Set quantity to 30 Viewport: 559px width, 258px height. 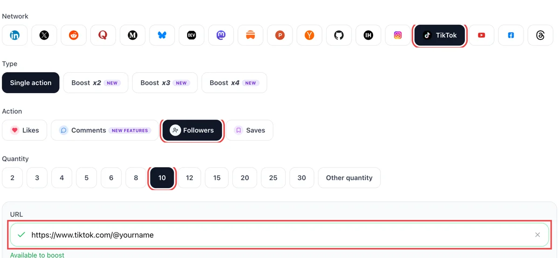[302, 178]
